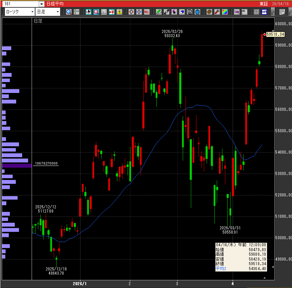Expand the overflow arrow after the list icon

click(290, 12)
